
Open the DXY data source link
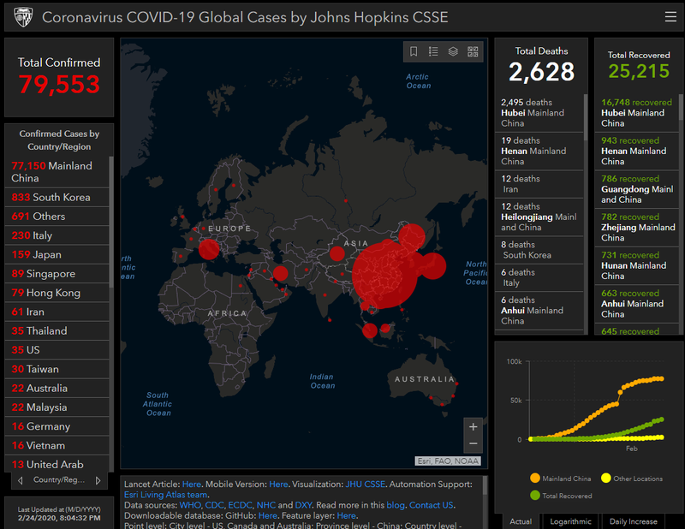(x=303, y=505)
